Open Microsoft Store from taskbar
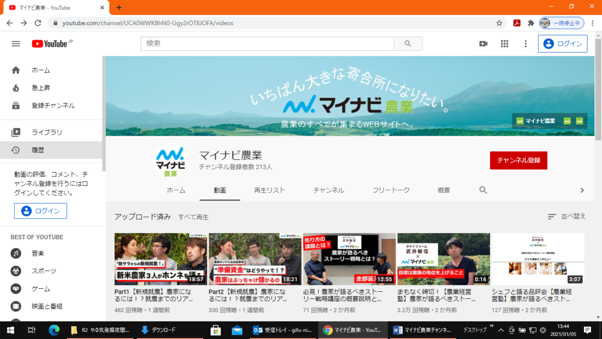602x339 pixels. coord(216,330)
